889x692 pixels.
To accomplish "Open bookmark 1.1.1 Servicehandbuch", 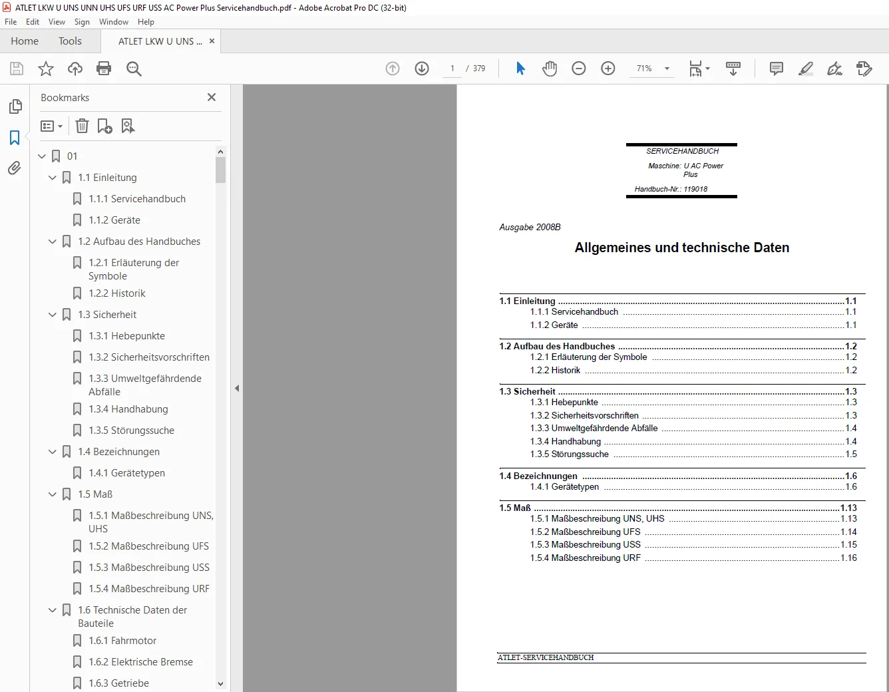I will pos(137,199).
